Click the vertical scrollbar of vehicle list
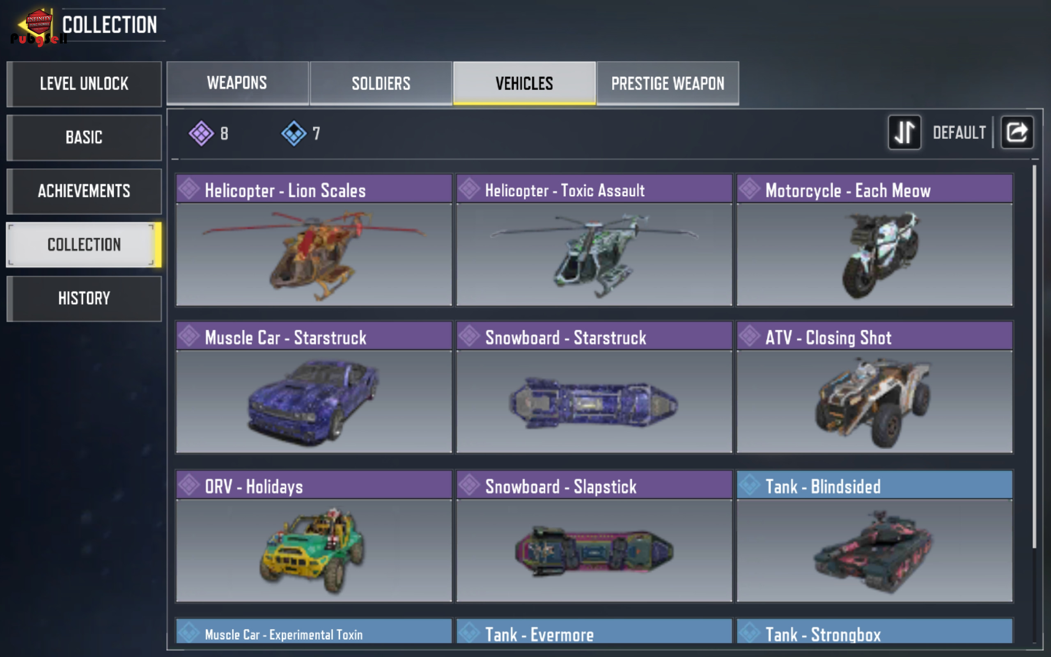 1035,356
